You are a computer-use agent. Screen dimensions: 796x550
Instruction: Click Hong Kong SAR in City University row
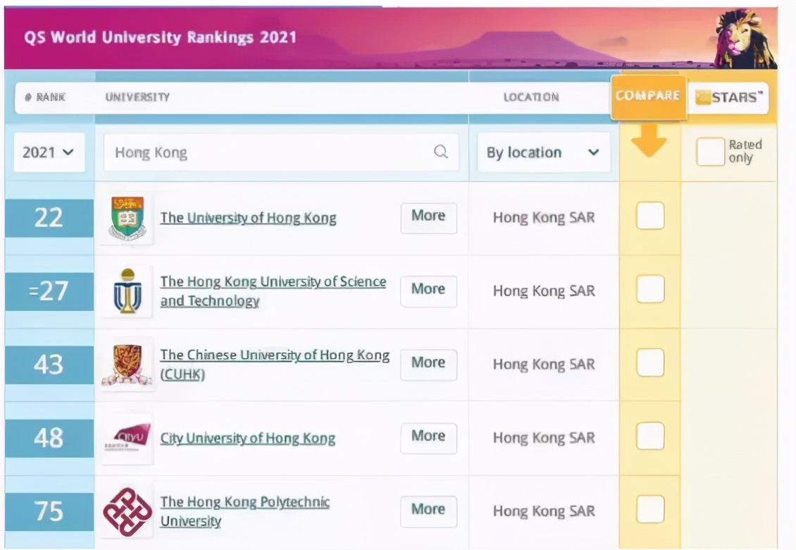544,438
